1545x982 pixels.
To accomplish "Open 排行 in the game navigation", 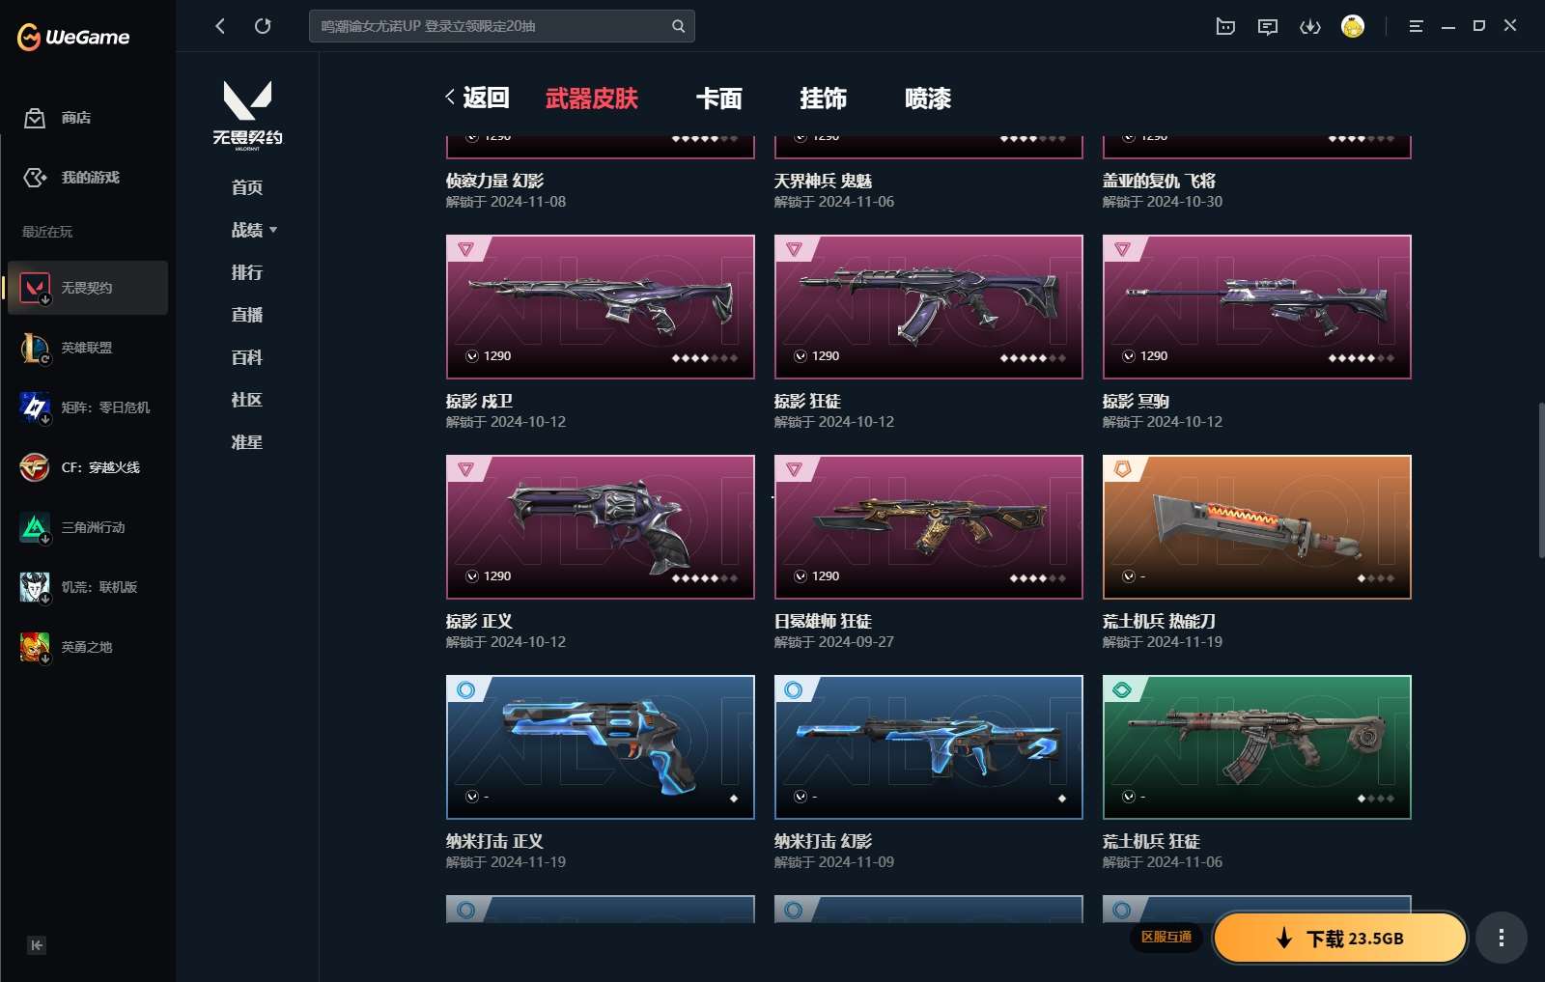I will coord(247,272).
